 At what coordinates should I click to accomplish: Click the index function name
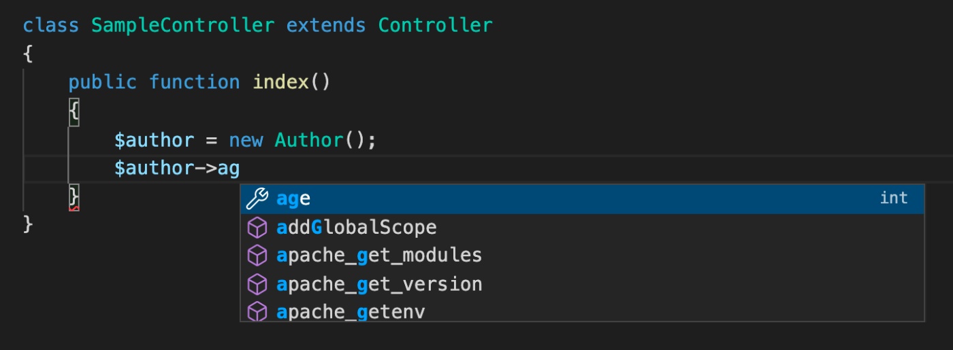click(281, 83)
